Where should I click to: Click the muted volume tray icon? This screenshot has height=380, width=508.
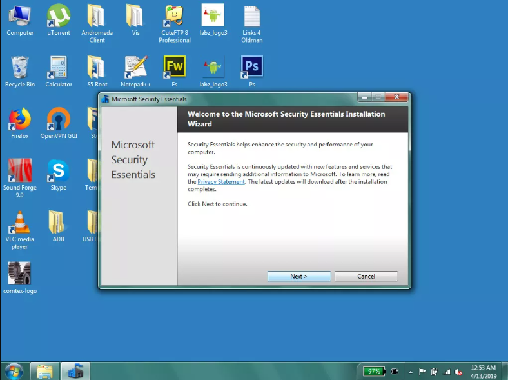point(458,372)
